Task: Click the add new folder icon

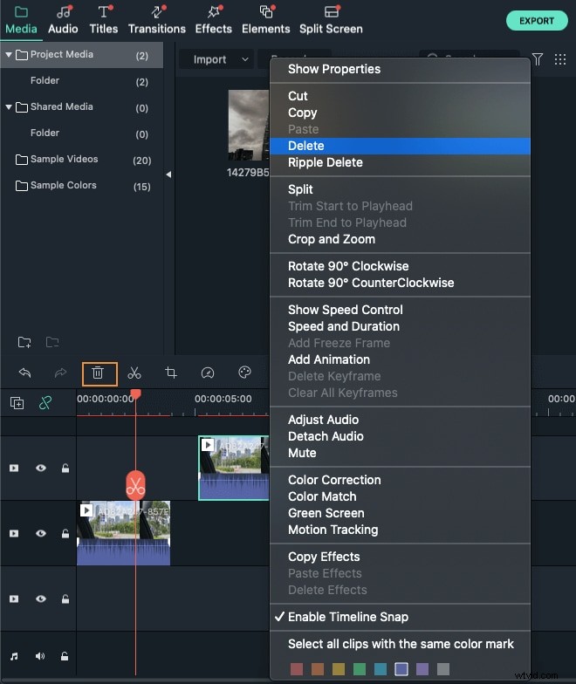Action: 24,342
